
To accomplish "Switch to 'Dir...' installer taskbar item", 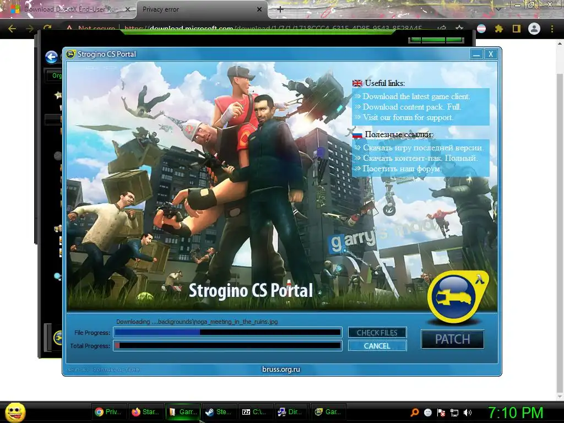I will tap(291, 412).
